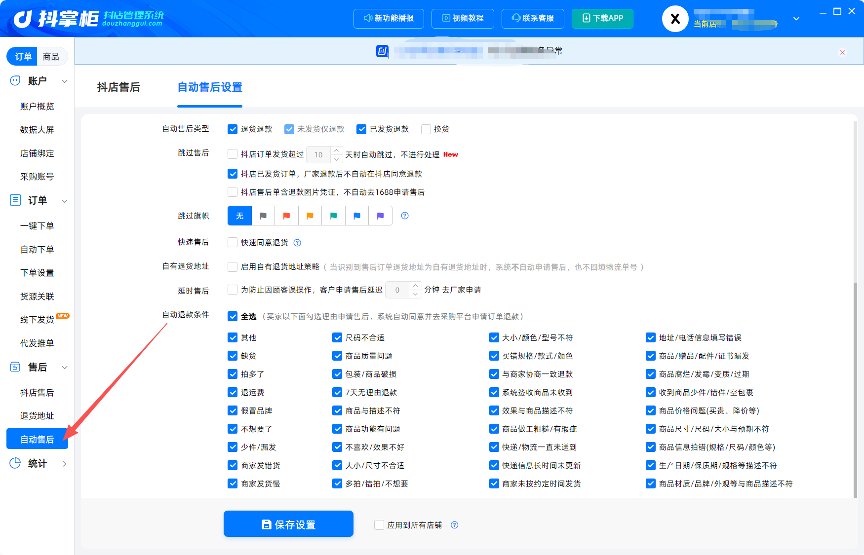Screen dimensions: 864x555
Task: Open 店铺绑定 in sidebar
Action: [x=37, y=153]
